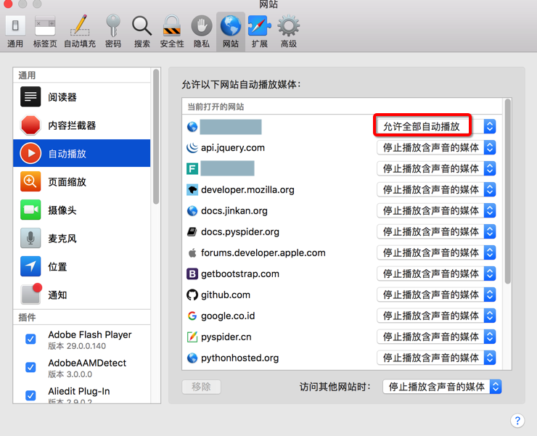Select 内容拦截器 content blockers in sidebar
This screenshot has height=436, width=537.
82,126
